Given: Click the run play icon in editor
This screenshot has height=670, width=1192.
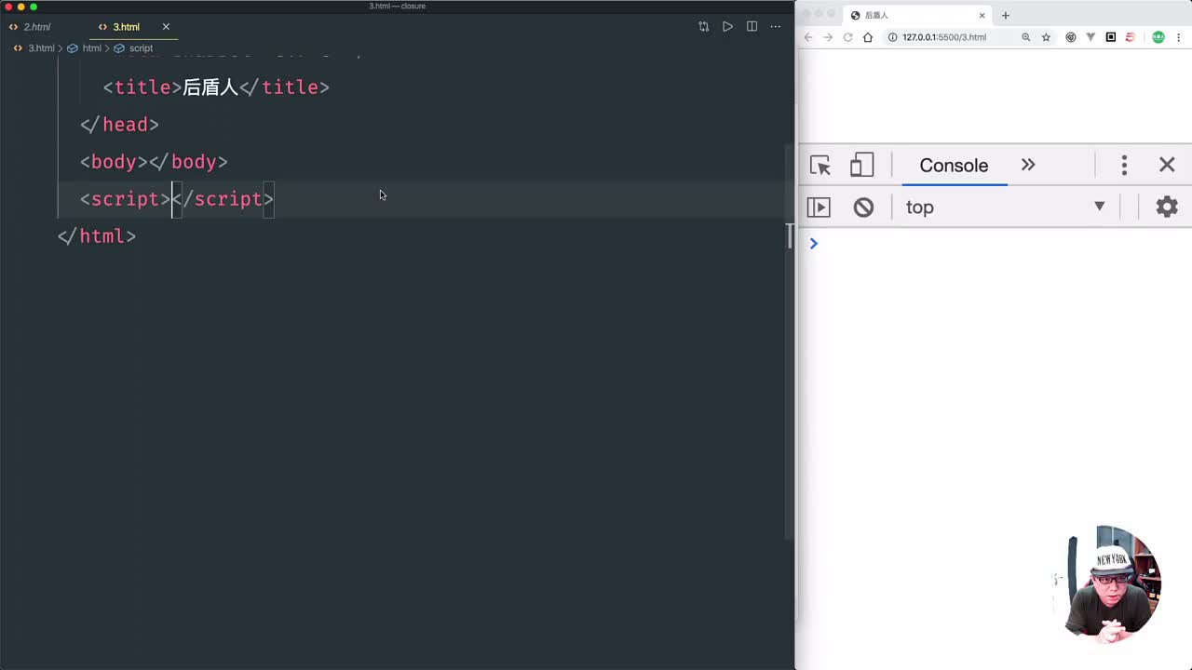Looking at the screenshot, I should 727,27.
